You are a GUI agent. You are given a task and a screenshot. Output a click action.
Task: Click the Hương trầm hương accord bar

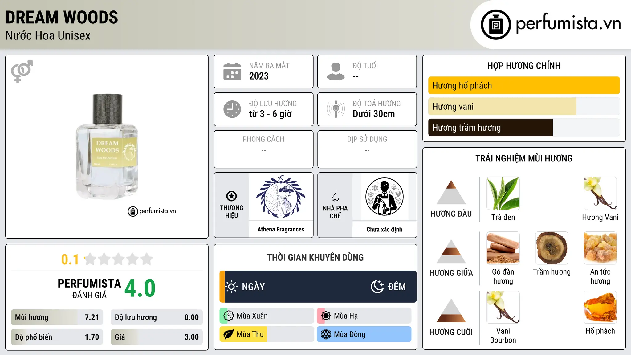(x=524, y=128)
